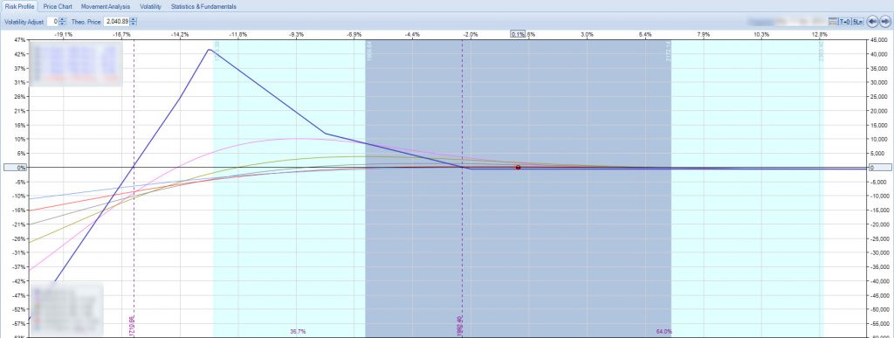
Task: Decrease Volatility Adjust with down arrow
Action: (x=63, y=24)
